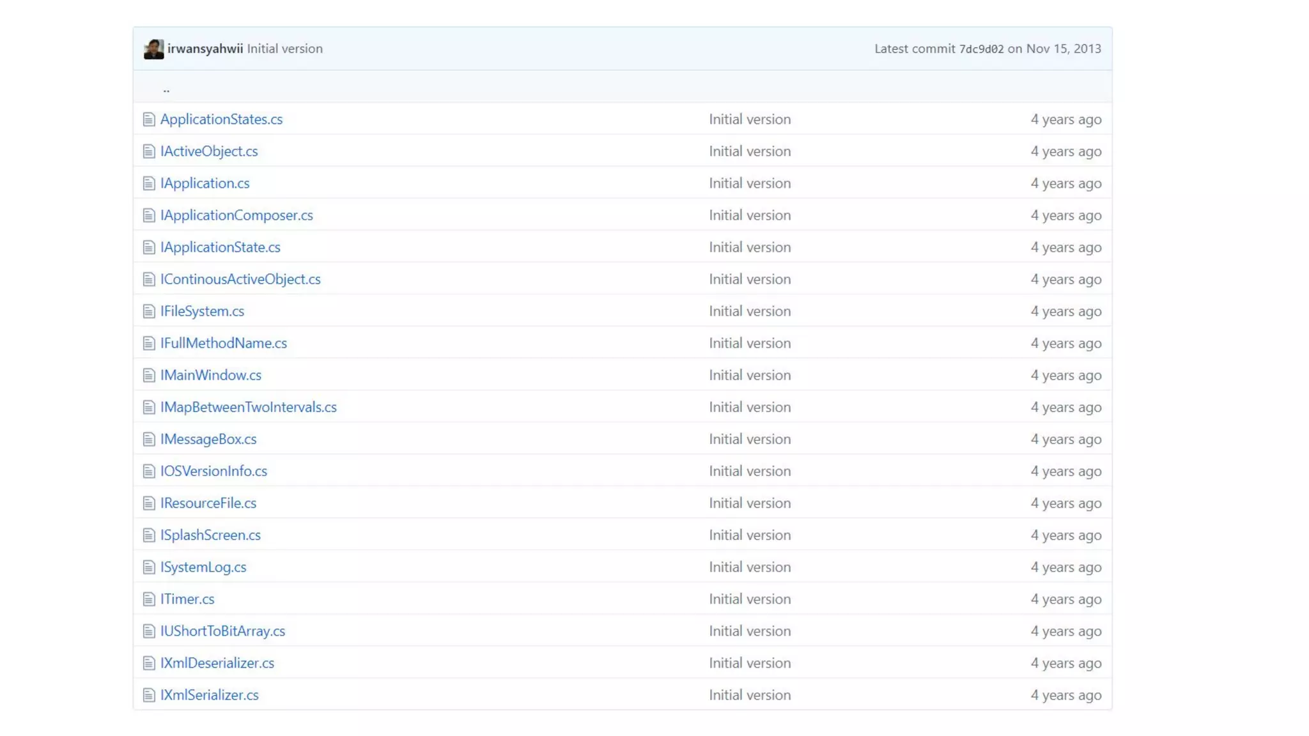1309x736 pixels.
Task: Click the file icon beside IXmlSerializer.cs
Action: [149, 695]
